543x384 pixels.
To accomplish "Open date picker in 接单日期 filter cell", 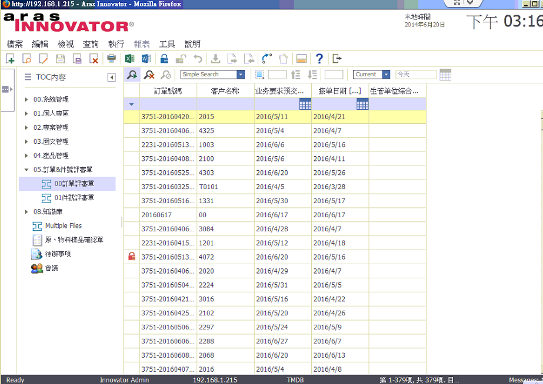I will tap(362, 104).
